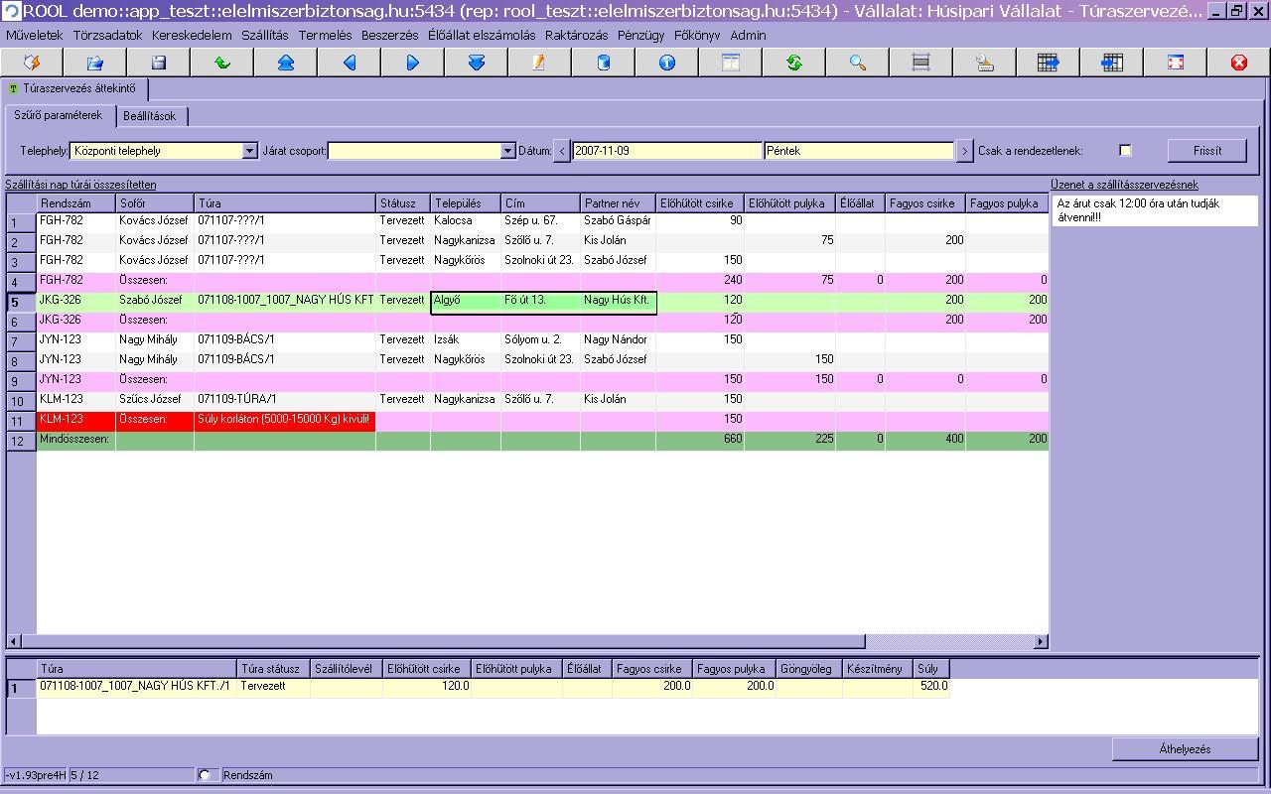
Task: Click the pencil edit toolbar icon
Action: point(539,63)
